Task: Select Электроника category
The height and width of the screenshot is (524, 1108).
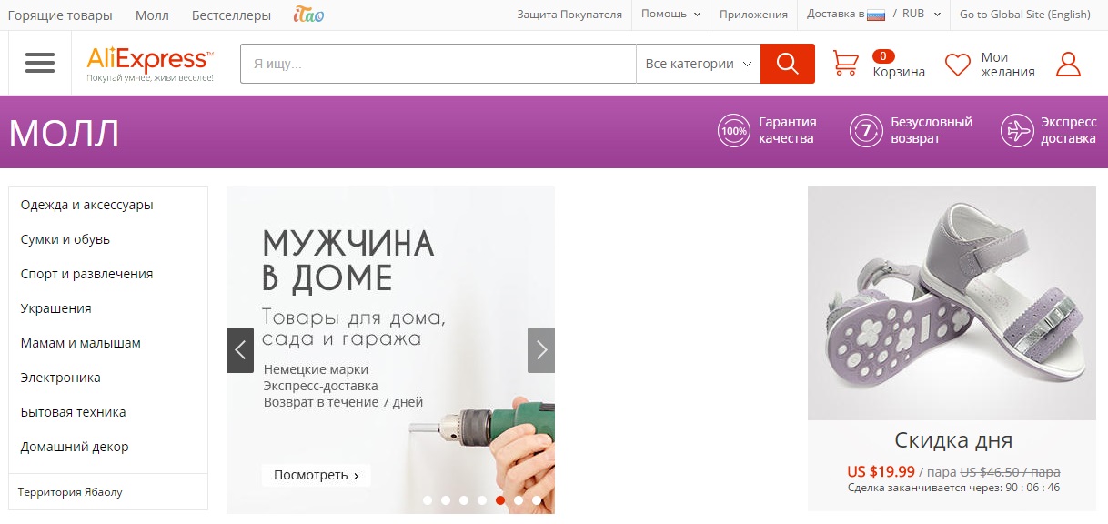Action: 61,378
